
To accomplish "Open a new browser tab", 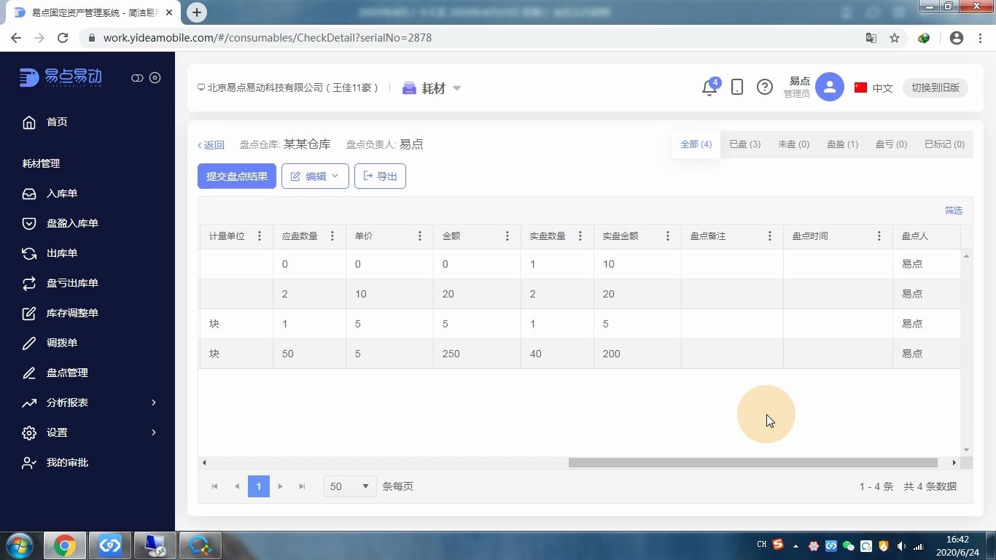I will coord(196,12).
